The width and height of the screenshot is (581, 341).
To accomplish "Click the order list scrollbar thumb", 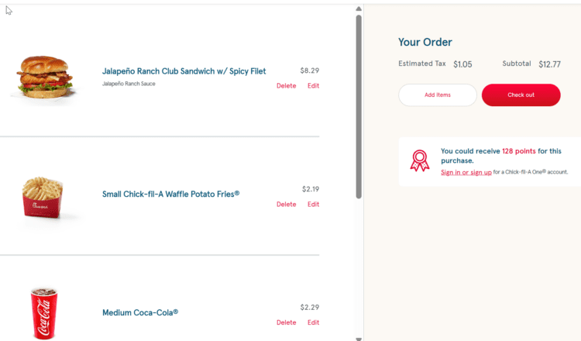I will [x=359, y=105].
